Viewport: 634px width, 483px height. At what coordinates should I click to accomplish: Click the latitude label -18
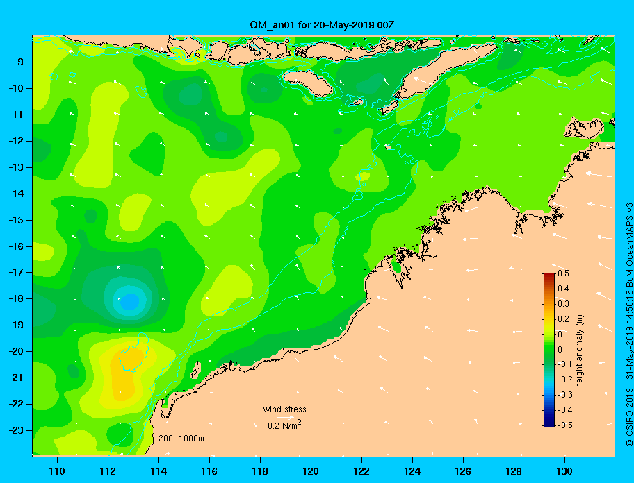click(19, 298)
